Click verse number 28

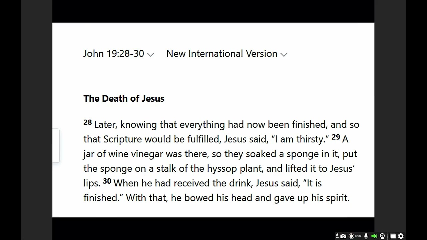[x=87, y=122]
